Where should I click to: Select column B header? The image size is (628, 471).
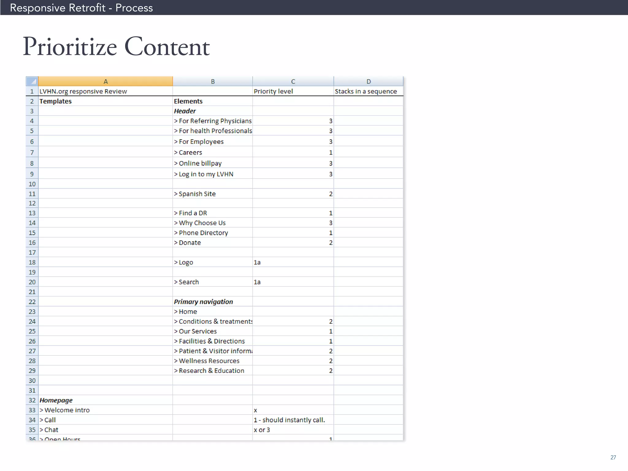pyautogui.click(x=213, y=81)
